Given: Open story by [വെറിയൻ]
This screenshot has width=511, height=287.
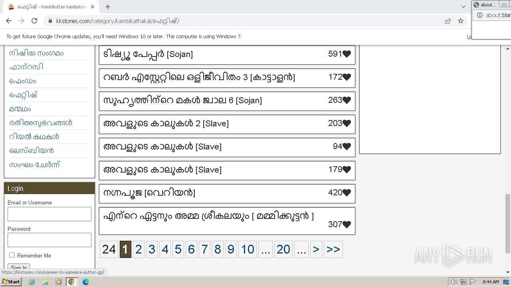Looking at the screenshot, I should (149, 193).
